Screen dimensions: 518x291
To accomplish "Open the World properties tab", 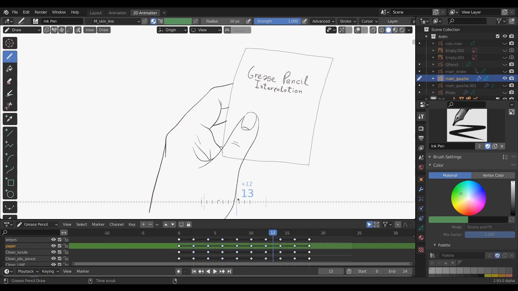I will (x=421, y=167).
